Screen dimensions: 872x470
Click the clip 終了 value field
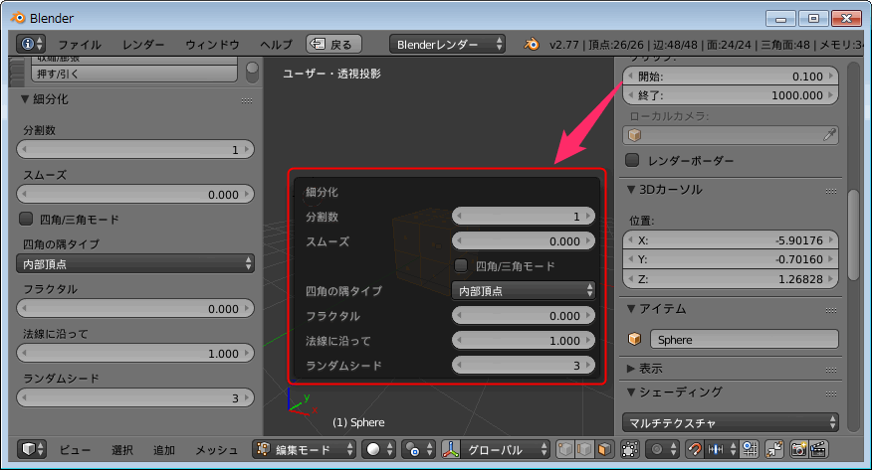(731, 94)
